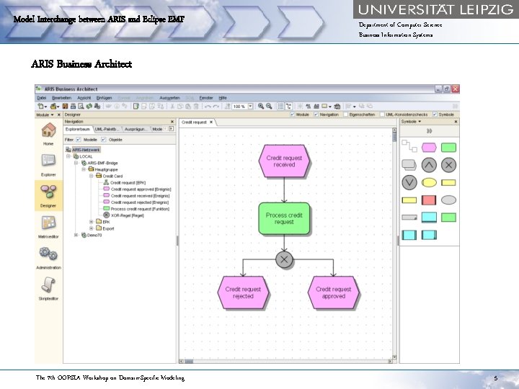This screenshot has width=519, height=389.
Task: Select XOR connector circle in diagram
Action: pos(284,259)
